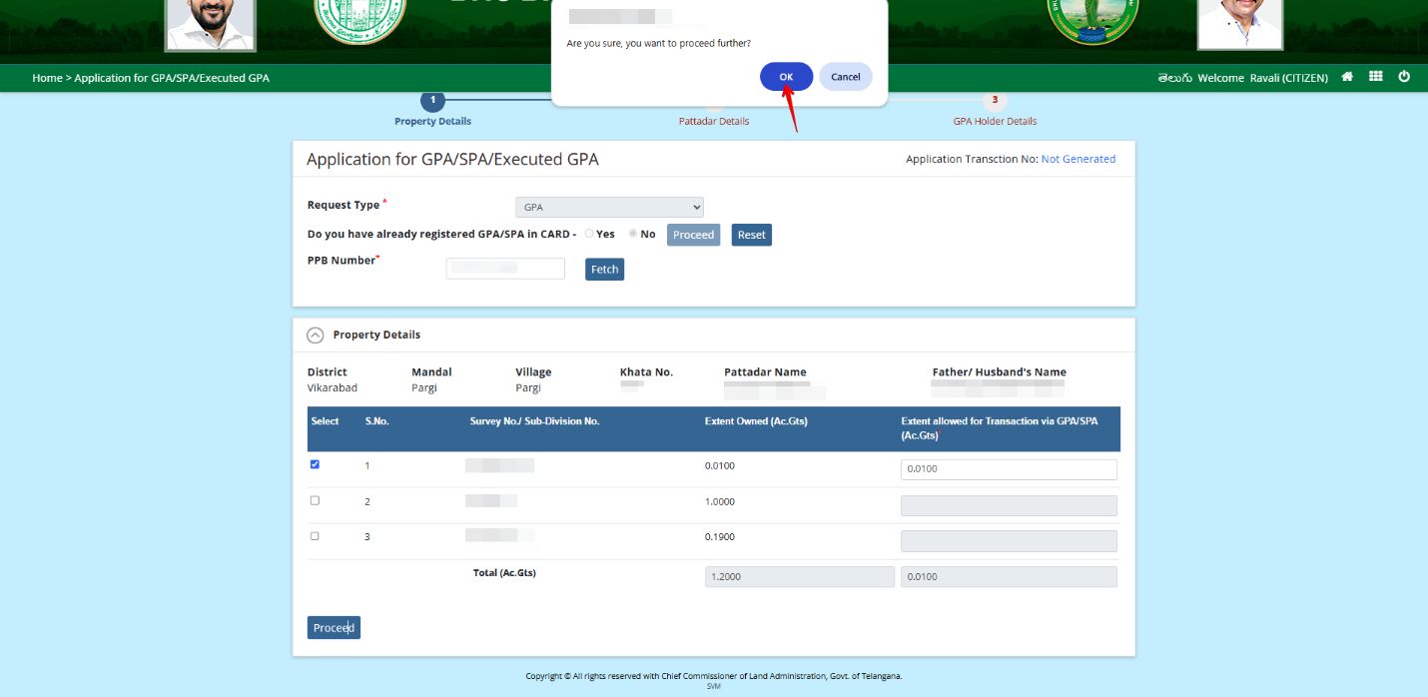
Task: Open the grid apps menu icon
Action: (1375, 76)
